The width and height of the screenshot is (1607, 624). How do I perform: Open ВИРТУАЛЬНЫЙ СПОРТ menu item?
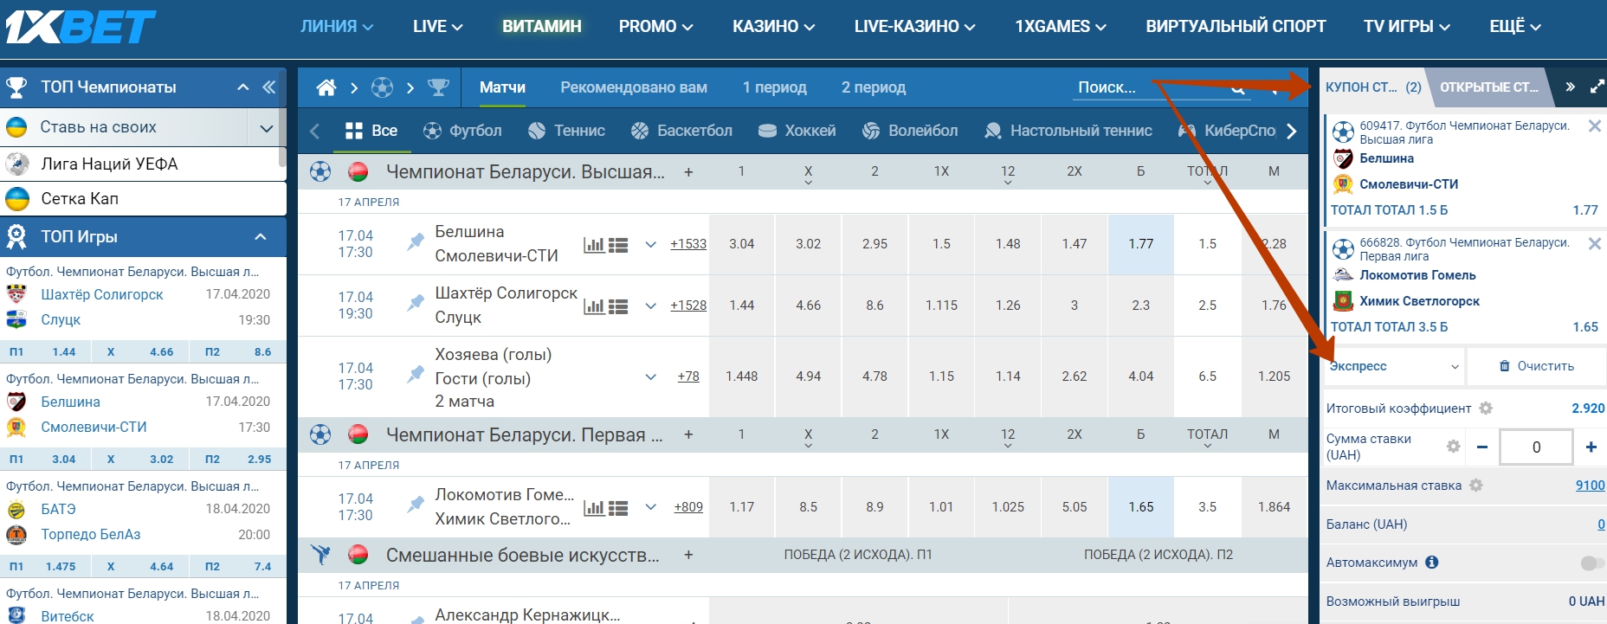pos(1236,27)
